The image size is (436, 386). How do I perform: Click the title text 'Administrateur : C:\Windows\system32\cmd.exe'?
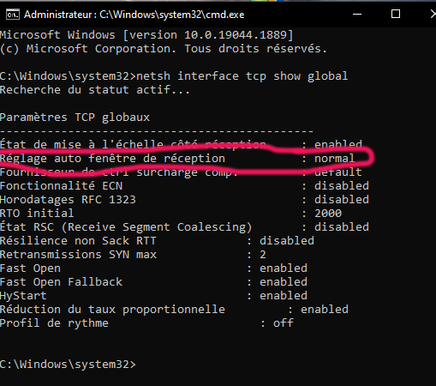click(134, 15)
